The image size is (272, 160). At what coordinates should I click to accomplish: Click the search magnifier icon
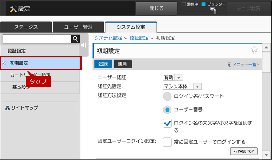point(75,39)
